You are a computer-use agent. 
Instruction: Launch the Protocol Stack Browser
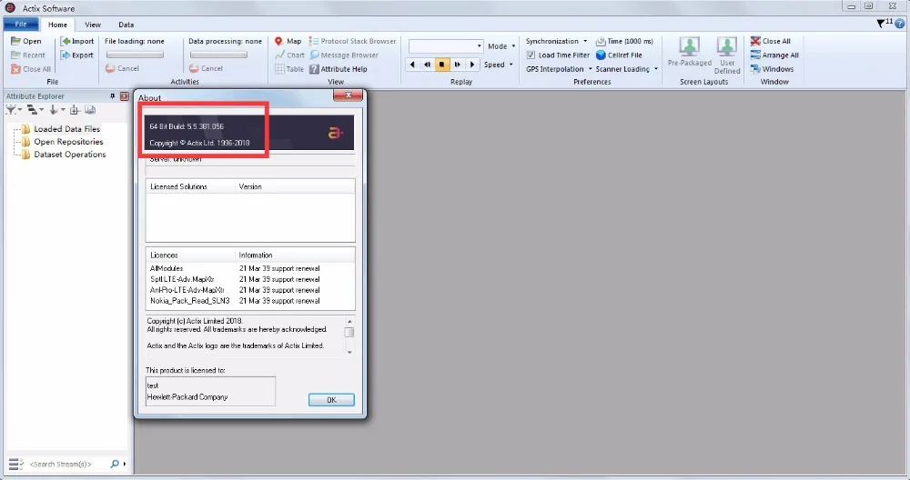[352, 41]
